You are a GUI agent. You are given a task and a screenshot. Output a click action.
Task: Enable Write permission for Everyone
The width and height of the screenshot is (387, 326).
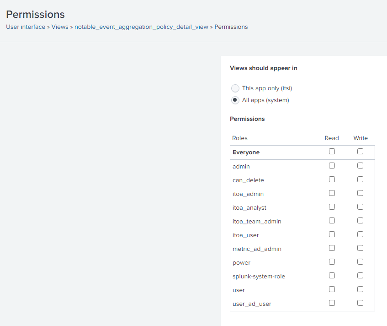(360, 151)
